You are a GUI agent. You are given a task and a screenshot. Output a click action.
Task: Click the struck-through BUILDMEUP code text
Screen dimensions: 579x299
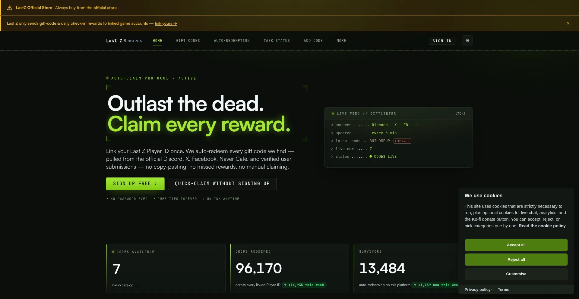coord(379,141)
